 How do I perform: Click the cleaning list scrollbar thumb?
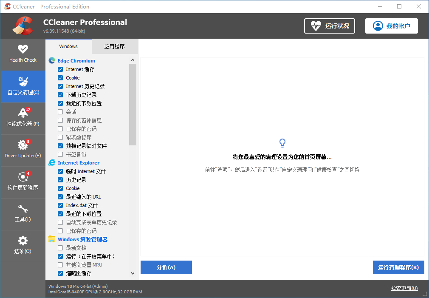click(133, 104)
